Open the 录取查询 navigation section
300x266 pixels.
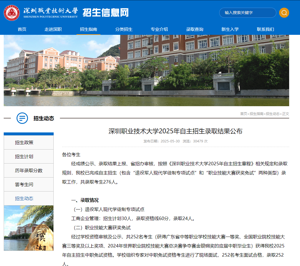pos(195,29)
